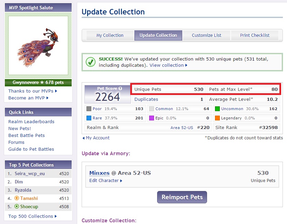Go to Realm Leaderboards quick link

pos(31,121)
